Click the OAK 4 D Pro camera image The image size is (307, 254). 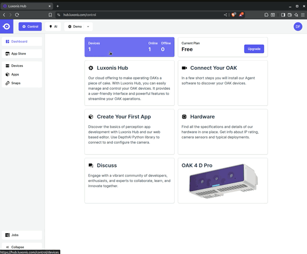[x=223, y=181]
